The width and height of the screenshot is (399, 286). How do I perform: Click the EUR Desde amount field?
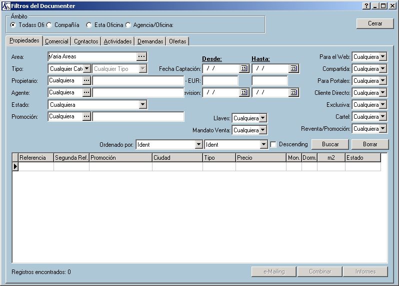[220, 80]
